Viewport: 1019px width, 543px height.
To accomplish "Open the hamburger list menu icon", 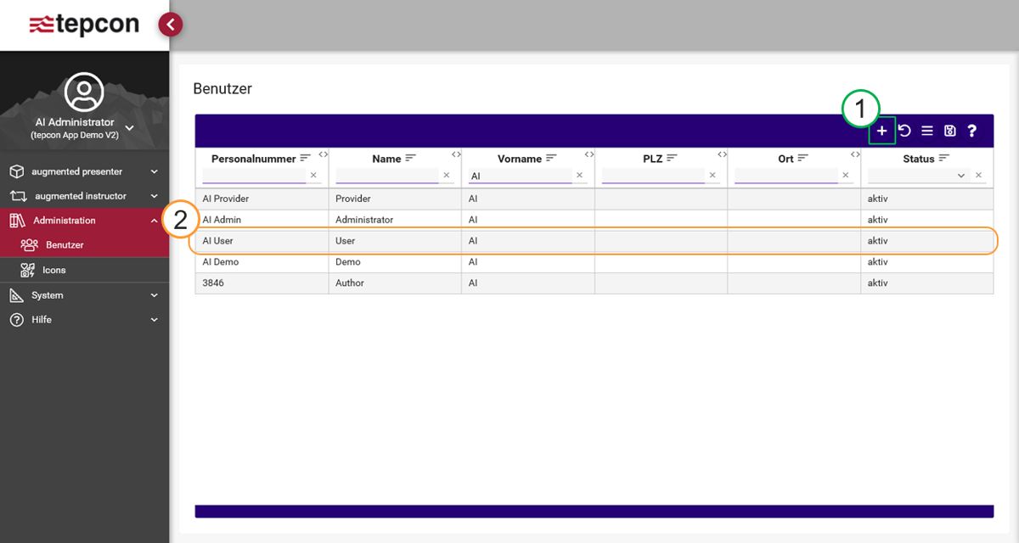I will pos(927,132).
